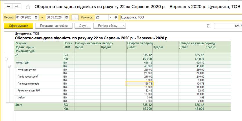Click the forward navigation arrow
The height and width of the screenshot is (121, 242).
point(17,6)
